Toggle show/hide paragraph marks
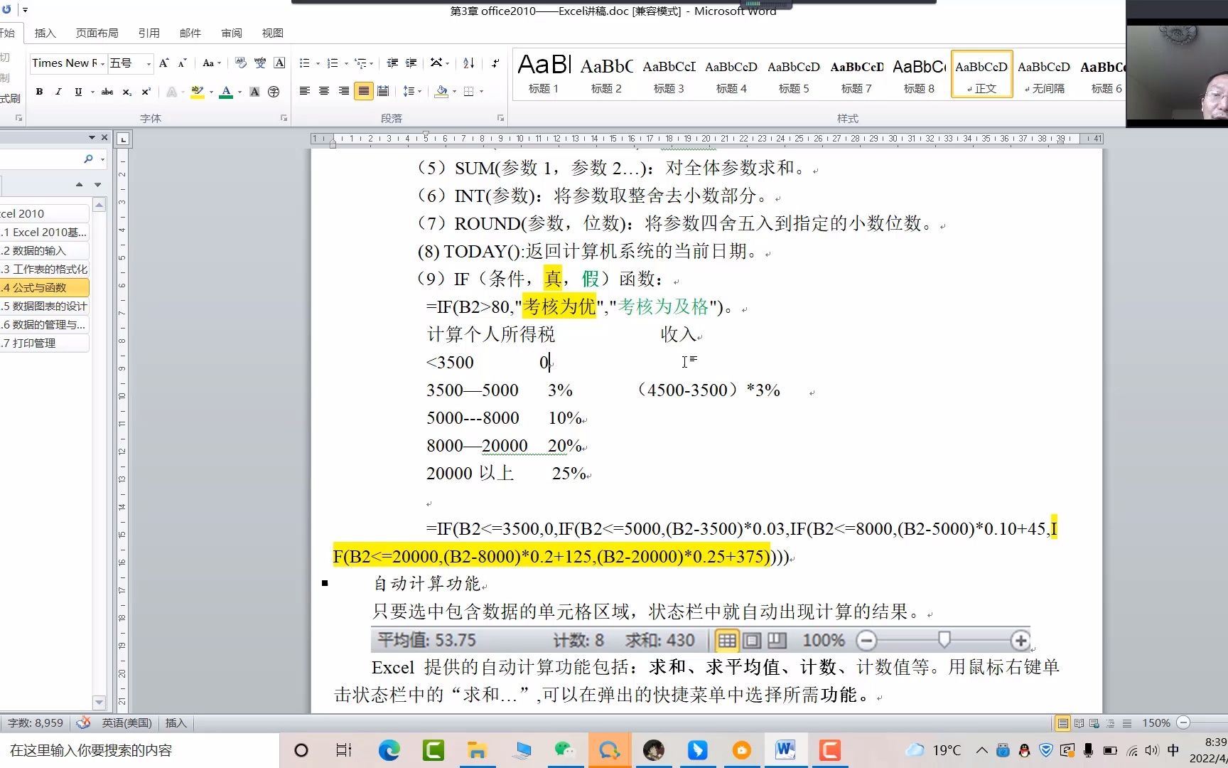1228x768 pixels. 495,63
